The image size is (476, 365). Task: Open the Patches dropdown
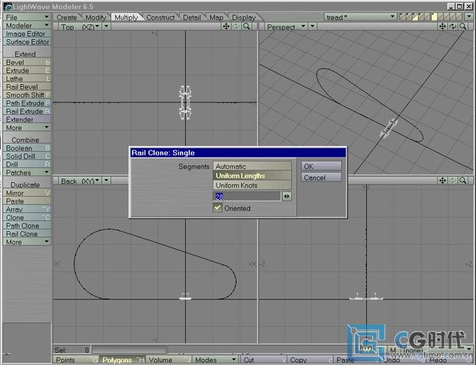[x=27, y=173]
